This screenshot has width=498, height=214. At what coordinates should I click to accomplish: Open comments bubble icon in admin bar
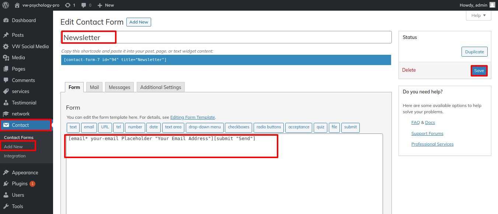tap(84, 5)
